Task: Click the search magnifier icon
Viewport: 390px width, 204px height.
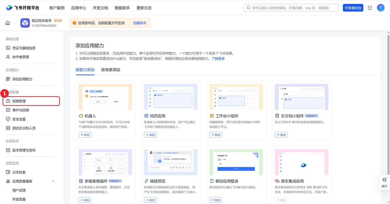Action: pyautogui.click(x=248, y=8)
